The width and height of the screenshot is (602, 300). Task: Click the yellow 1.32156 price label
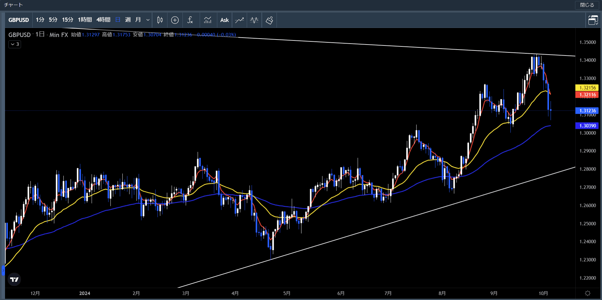(x=587, y=88)
